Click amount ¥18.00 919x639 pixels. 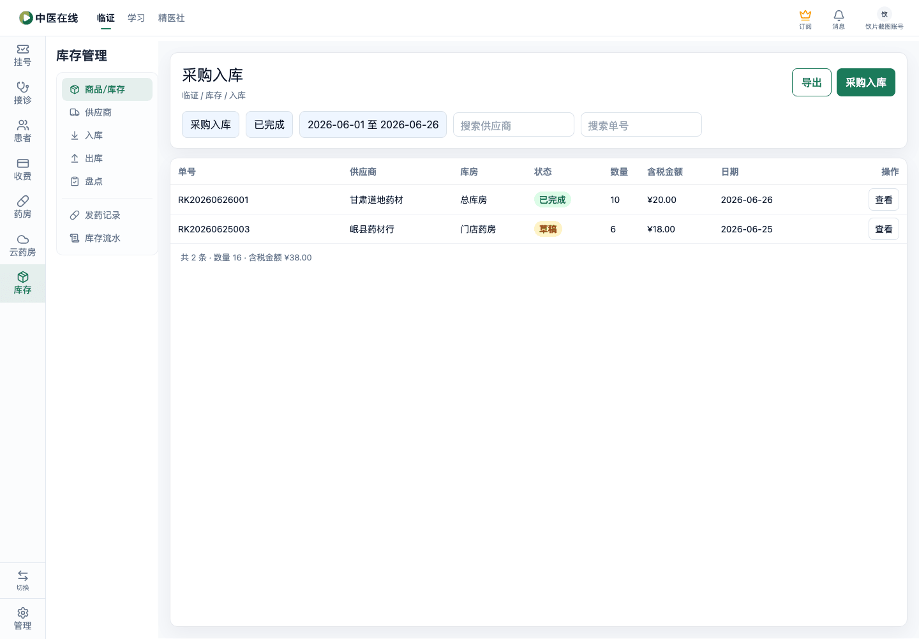[x=661, y=229]
